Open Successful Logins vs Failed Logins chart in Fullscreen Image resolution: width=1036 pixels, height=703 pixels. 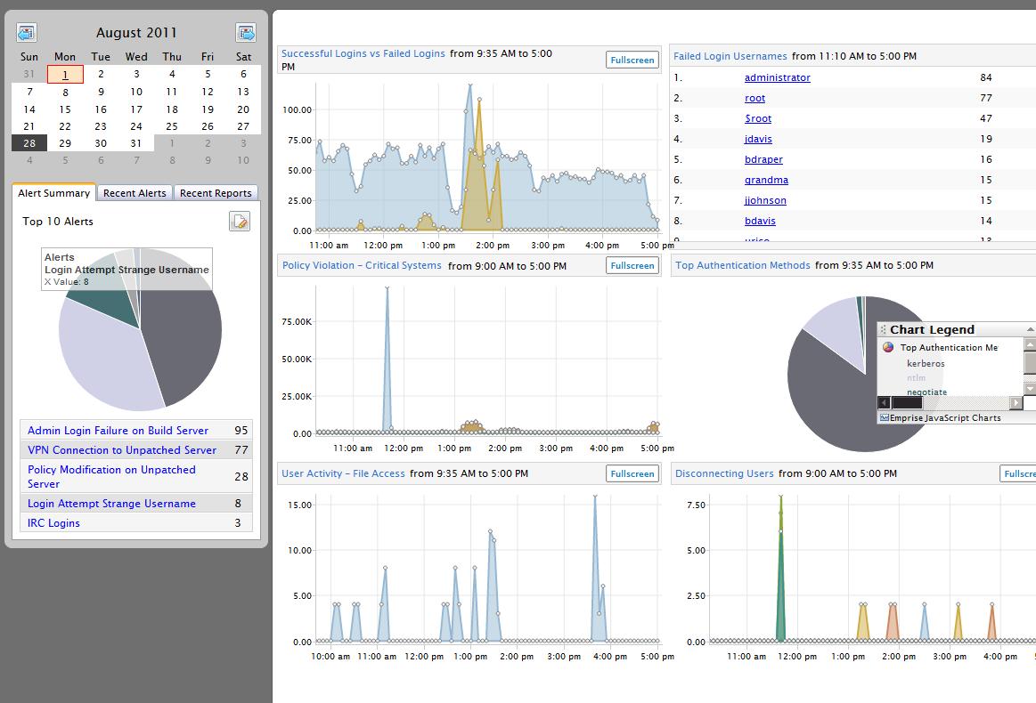click(632, 61)
